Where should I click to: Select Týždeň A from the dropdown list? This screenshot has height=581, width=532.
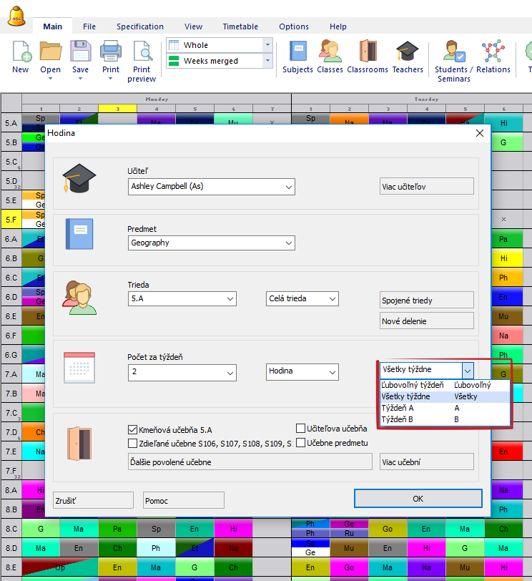point(398,408)
